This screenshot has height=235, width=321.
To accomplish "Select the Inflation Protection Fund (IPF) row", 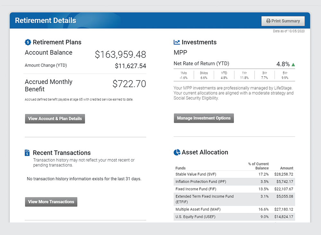I will [234, 182].
